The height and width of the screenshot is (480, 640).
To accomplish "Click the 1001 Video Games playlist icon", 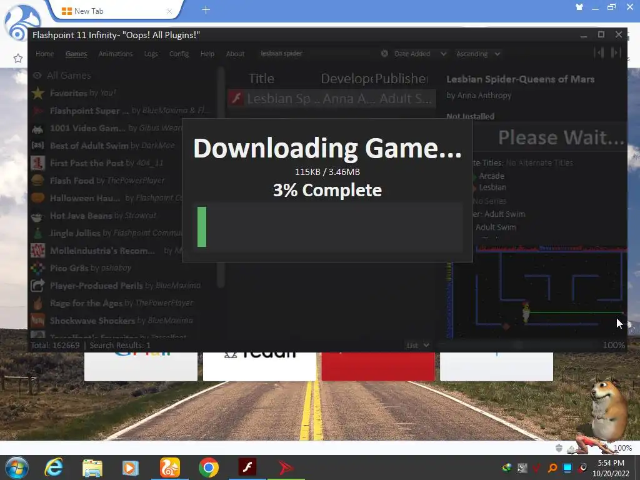I will click(x=37, y=128).
